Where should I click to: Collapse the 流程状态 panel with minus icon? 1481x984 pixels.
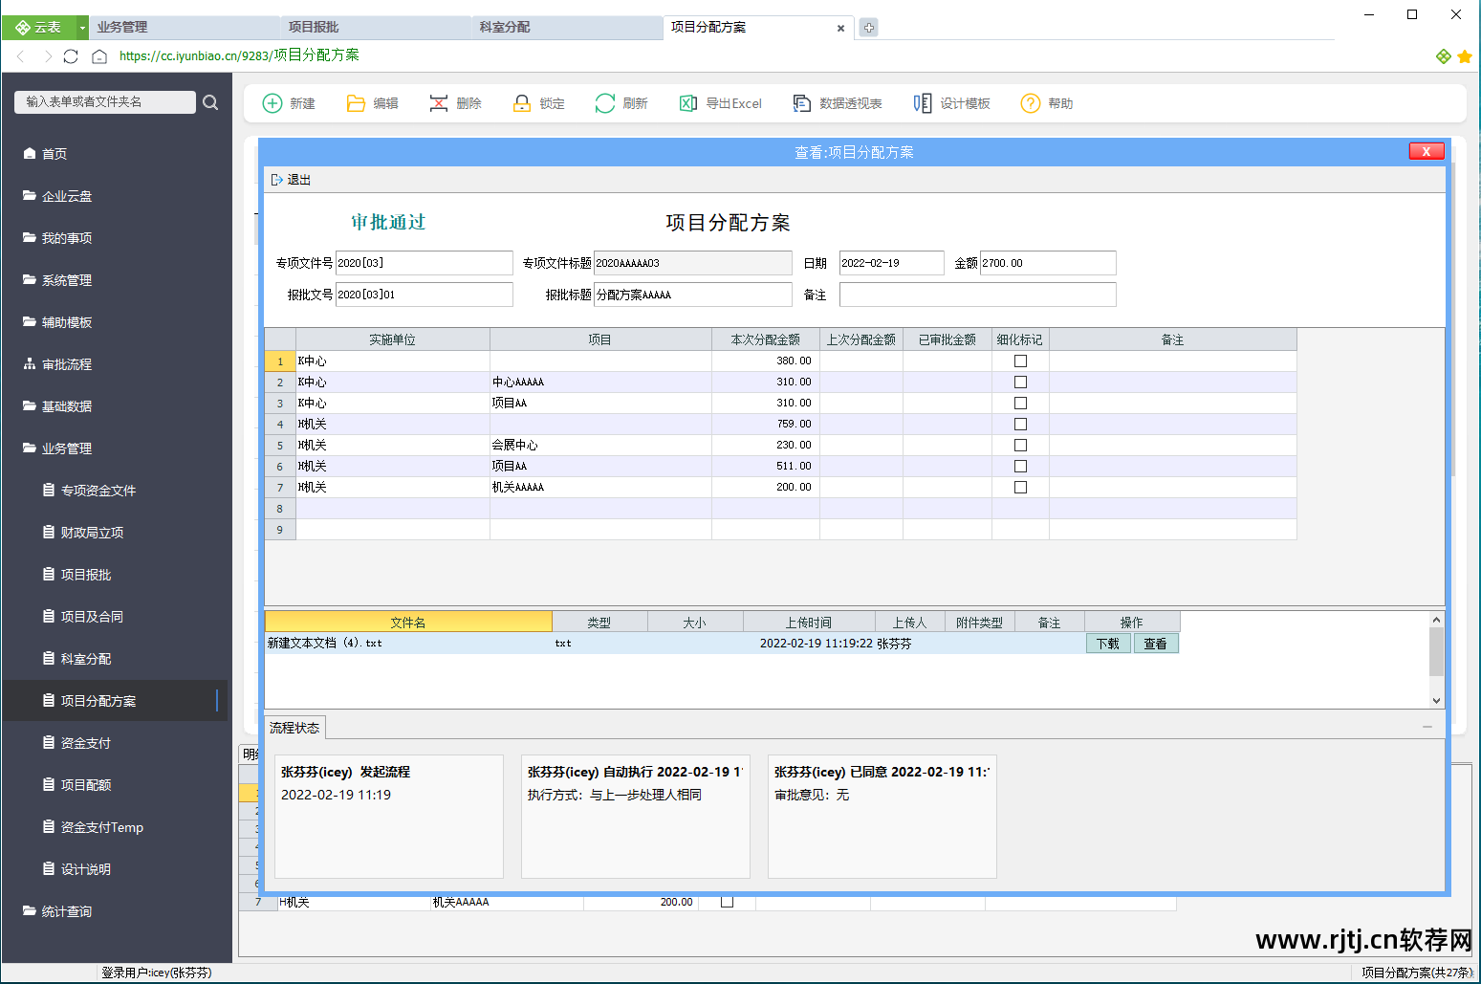(x=1427, y=728)
